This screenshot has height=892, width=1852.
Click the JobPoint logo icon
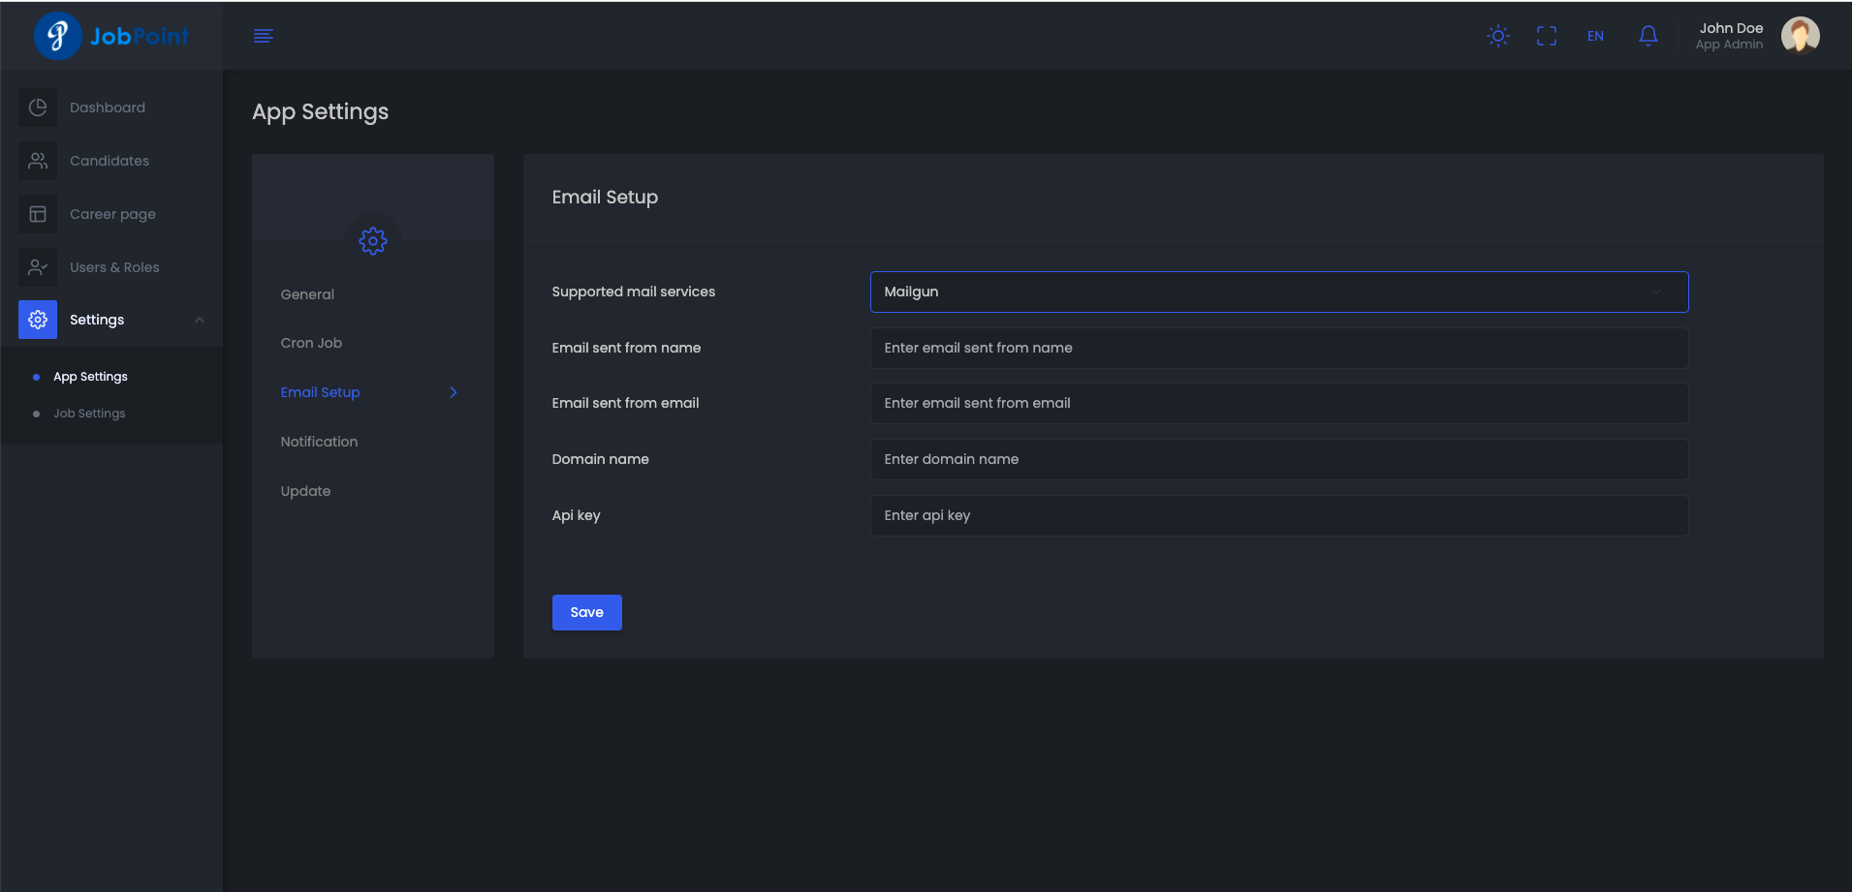(57, 36)
